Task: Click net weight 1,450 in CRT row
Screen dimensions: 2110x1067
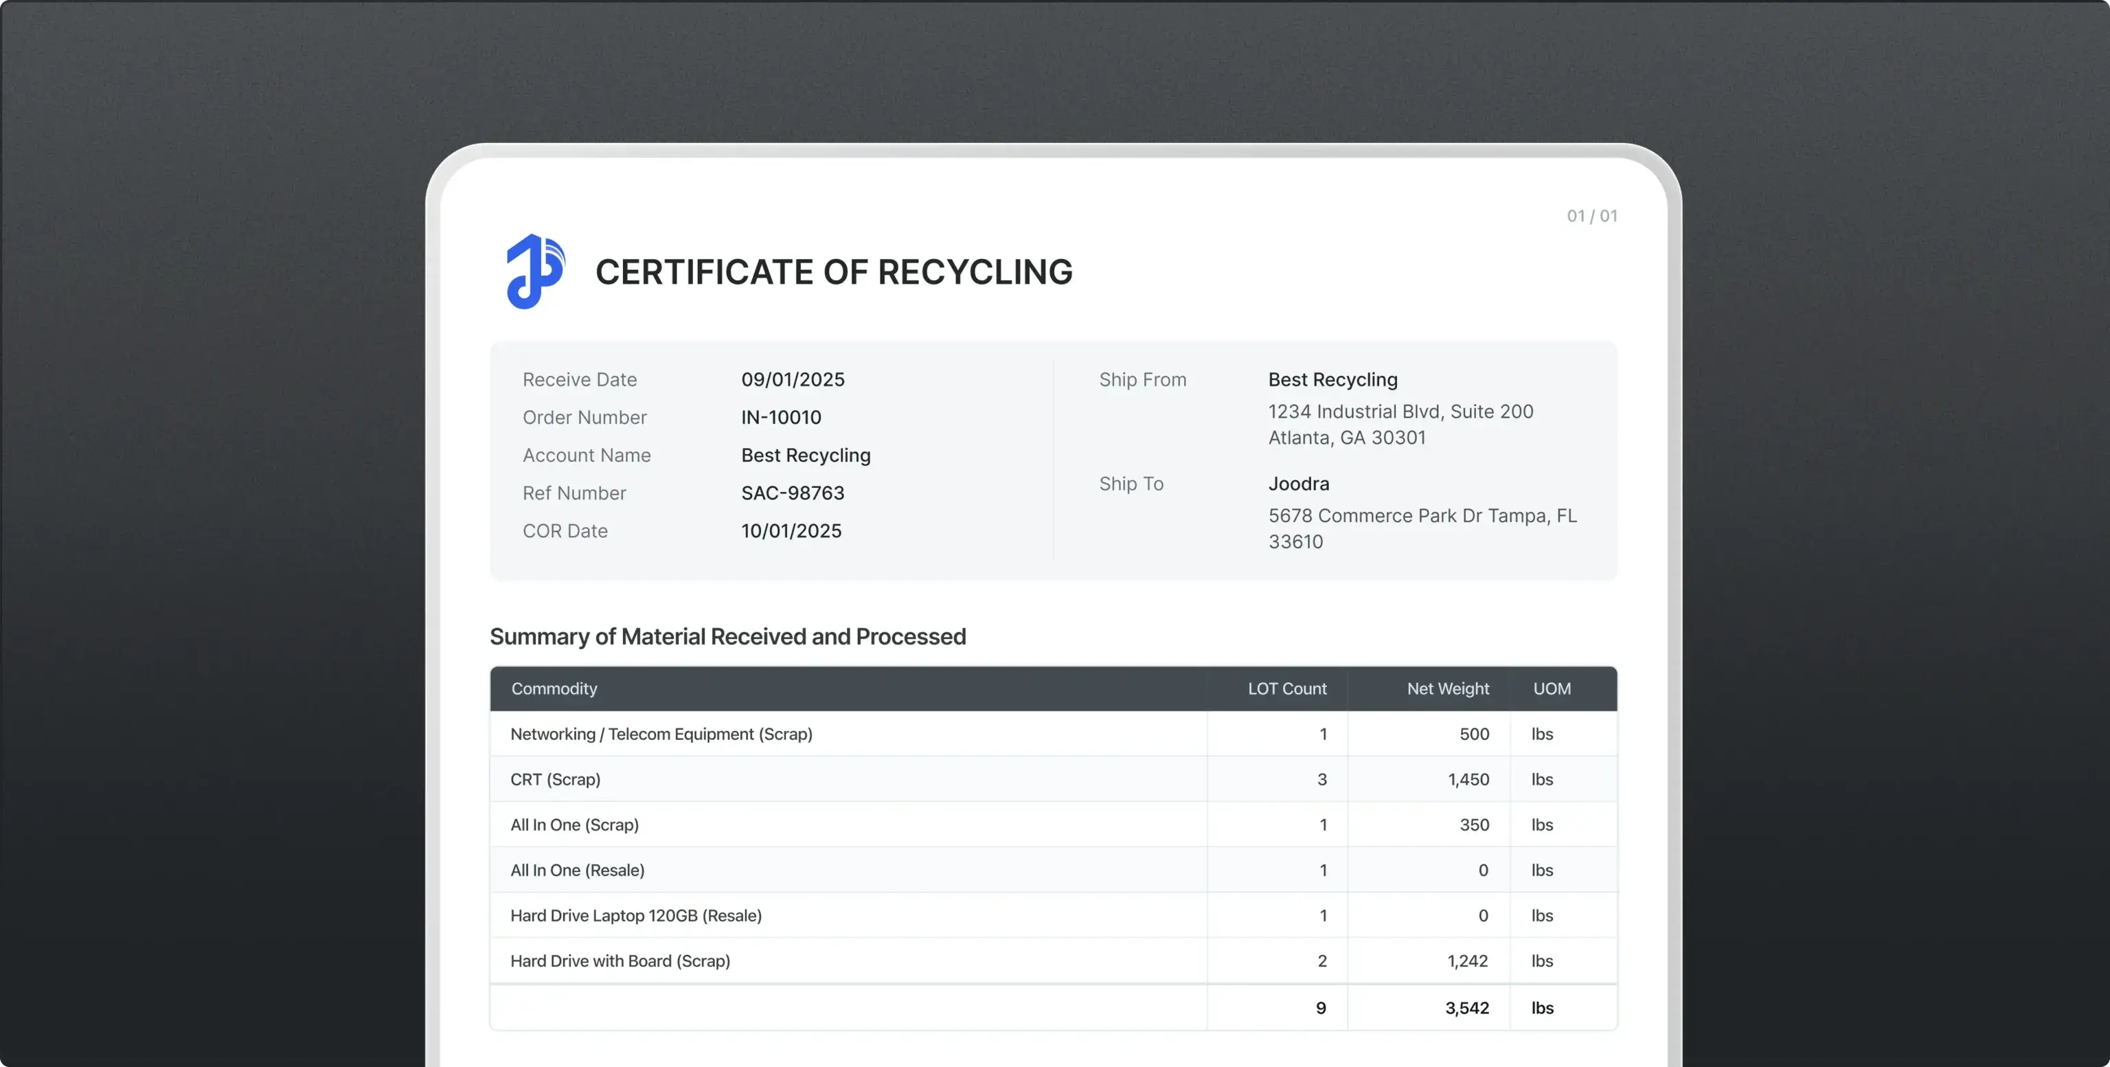Action: [1468, 779]
